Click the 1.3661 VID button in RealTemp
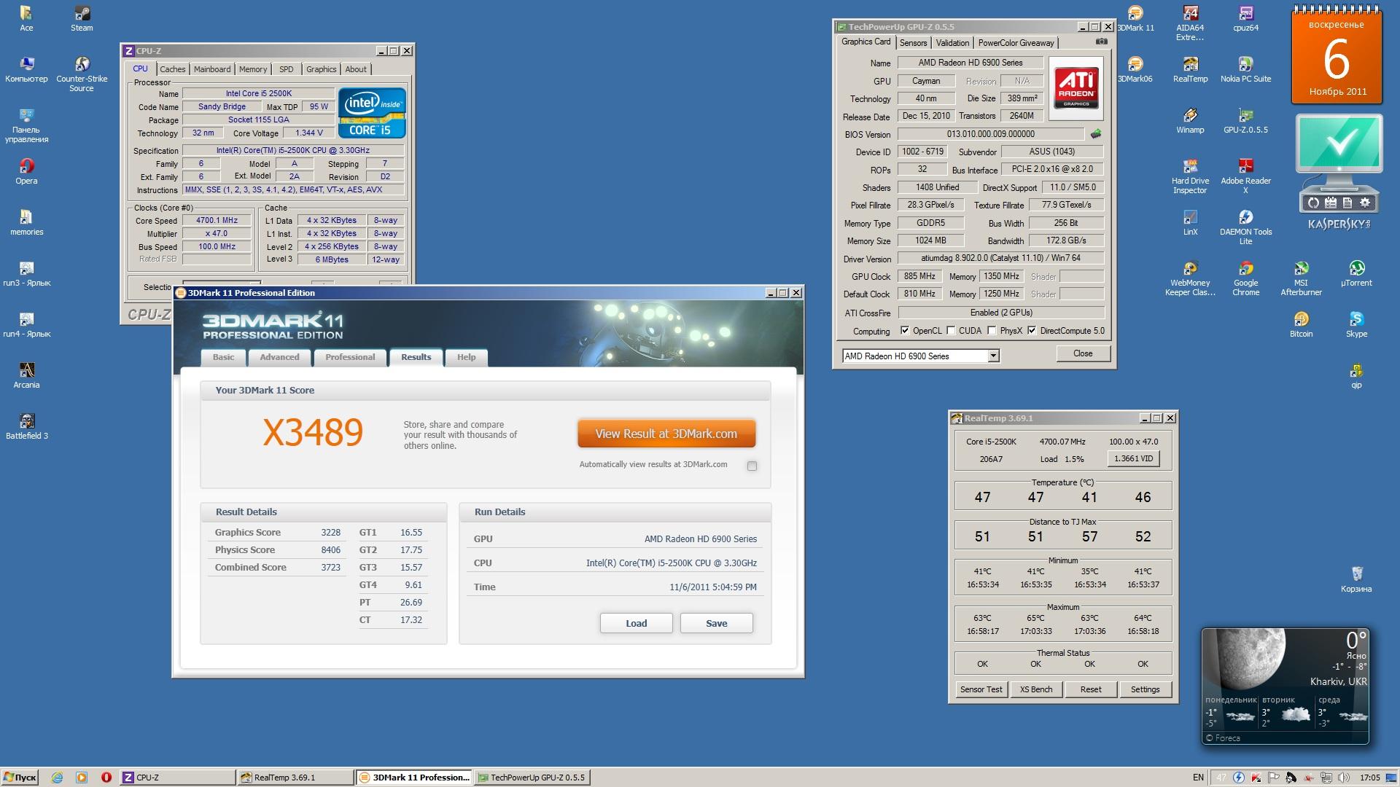1400x787 pixels. (x=1134, y=458)
